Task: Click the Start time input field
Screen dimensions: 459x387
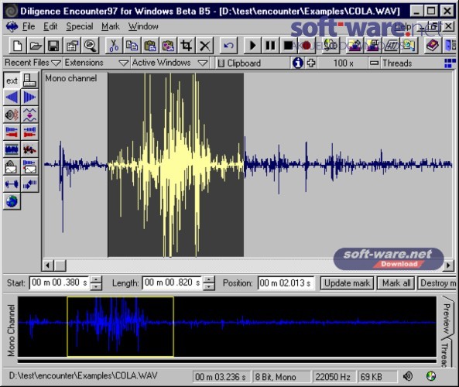Action: [x=60, y=283]
